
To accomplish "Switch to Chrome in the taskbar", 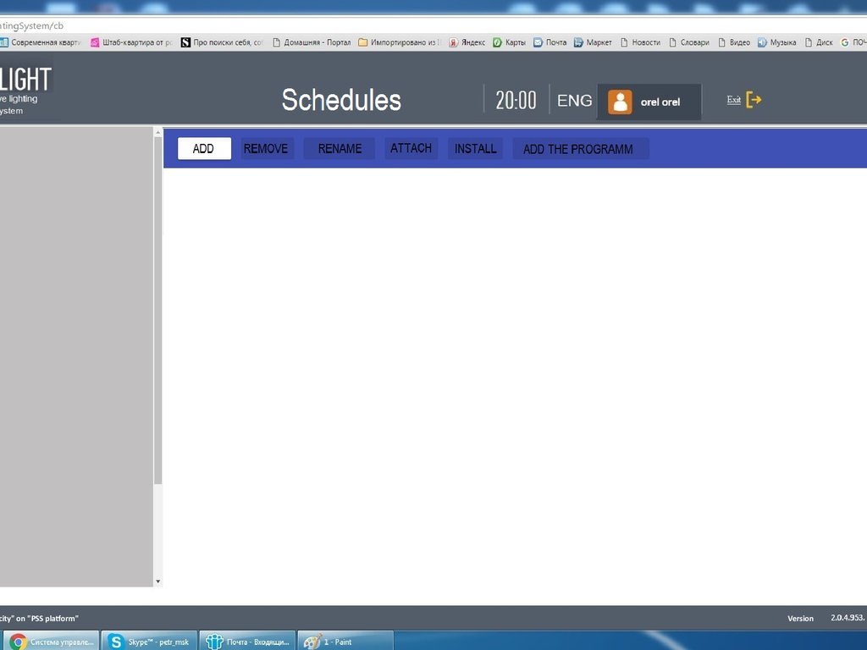I will coord(50,642).
